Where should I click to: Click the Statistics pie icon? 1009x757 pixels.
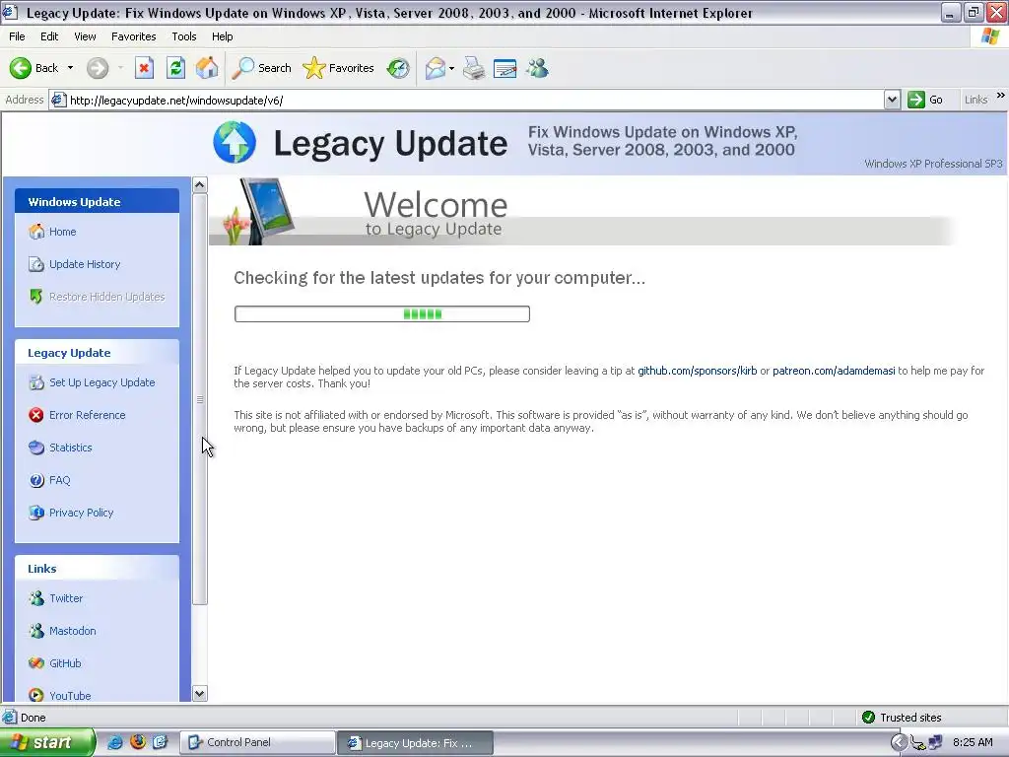(36, 447)
